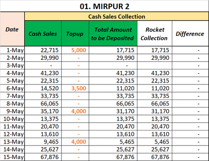Select the Difference column header
Viewport: 209px width, 161px height.
[x=190, y=33]
